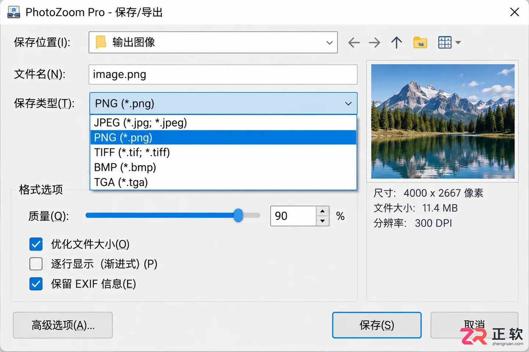This screenshot has height=352, width=529.
Task: Choose TGA (*.tga) format
Action: (x=223, y=182)
